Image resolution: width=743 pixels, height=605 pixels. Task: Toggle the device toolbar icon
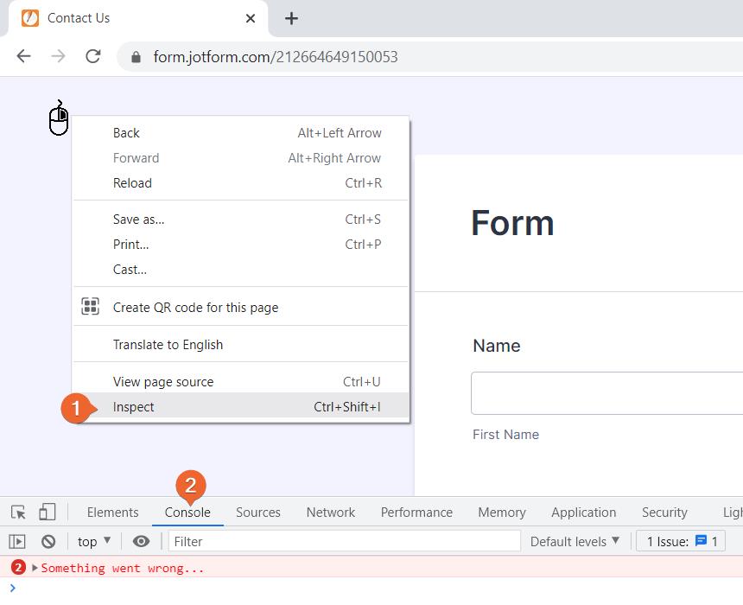[x=48, y=513]
